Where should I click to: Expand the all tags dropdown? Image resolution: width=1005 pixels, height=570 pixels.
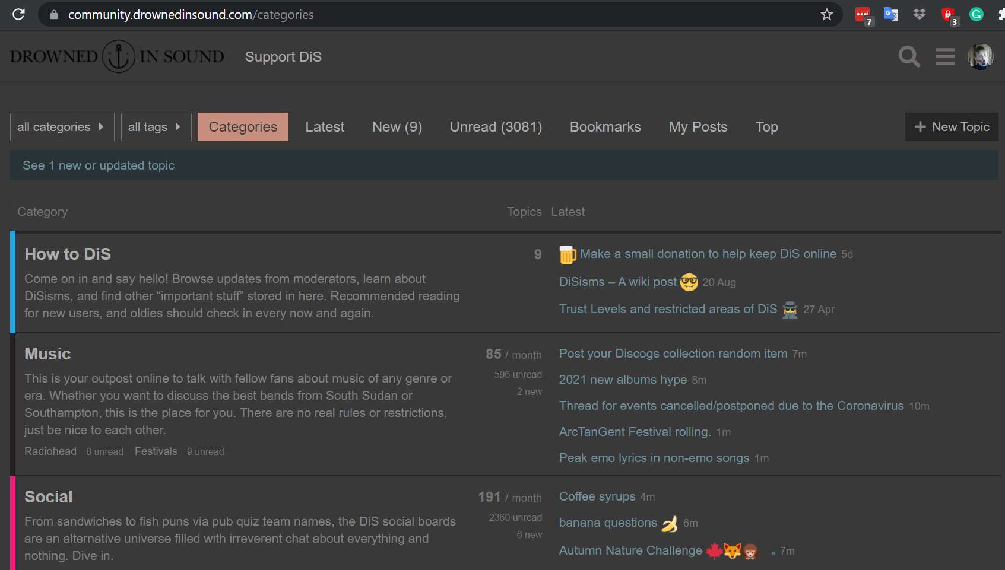[156, 127]
